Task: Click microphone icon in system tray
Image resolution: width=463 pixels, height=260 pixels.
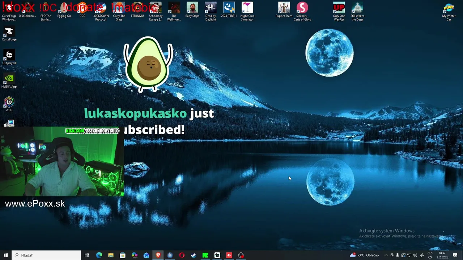Action: click(398, 255)
